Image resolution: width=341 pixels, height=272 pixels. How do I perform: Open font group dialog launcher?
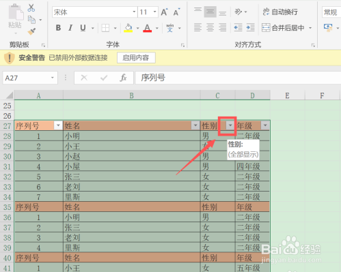182,45
